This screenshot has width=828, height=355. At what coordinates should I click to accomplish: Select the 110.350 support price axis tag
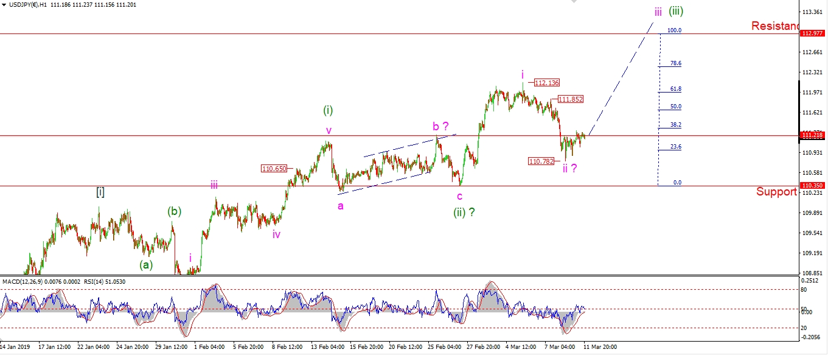(813, 185)
